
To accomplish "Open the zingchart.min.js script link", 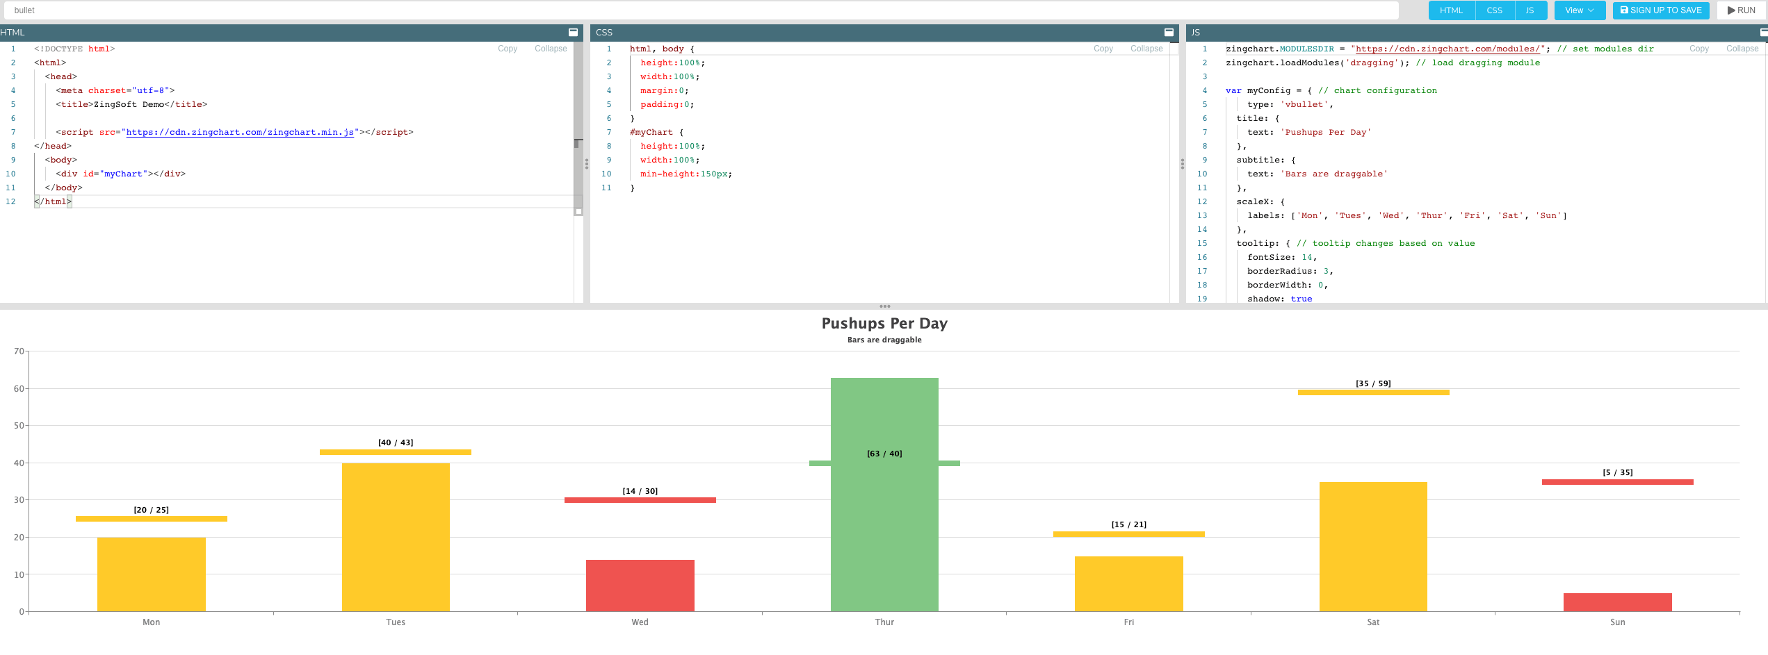I will click(240, 132).
